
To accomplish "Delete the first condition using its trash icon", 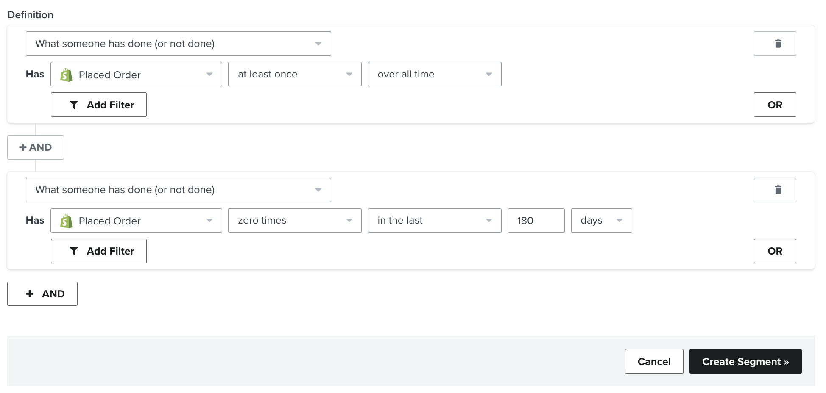I will point(775,43).
